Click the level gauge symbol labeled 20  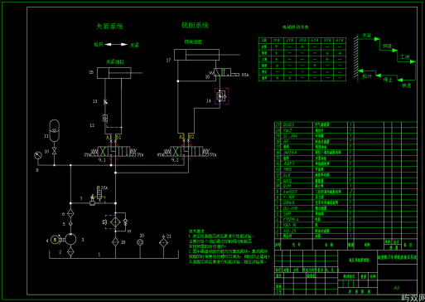(140, 242)
